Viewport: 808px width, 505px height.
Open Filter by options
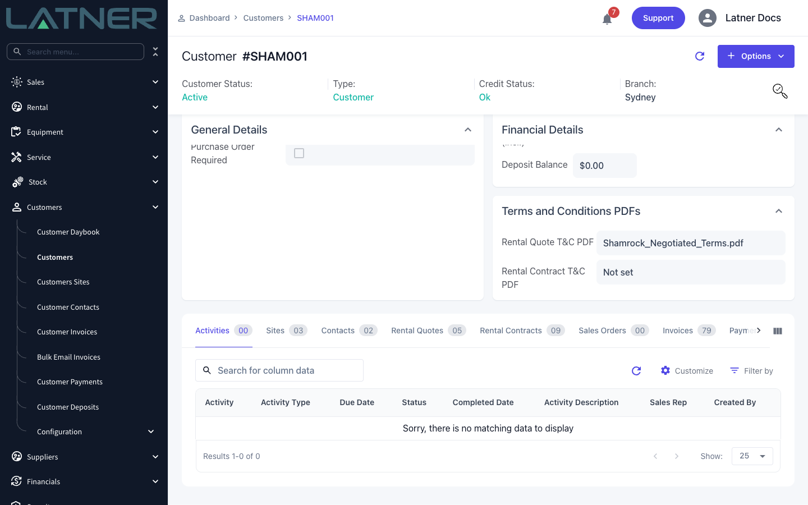(x=751, y=371)
